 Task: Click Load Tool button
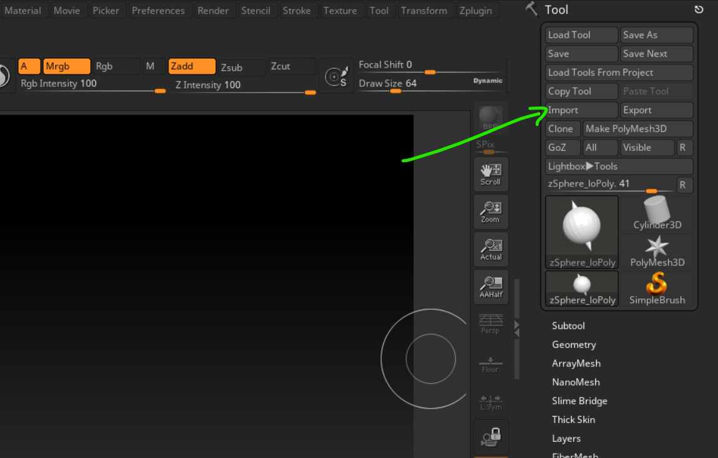point(582,35)
